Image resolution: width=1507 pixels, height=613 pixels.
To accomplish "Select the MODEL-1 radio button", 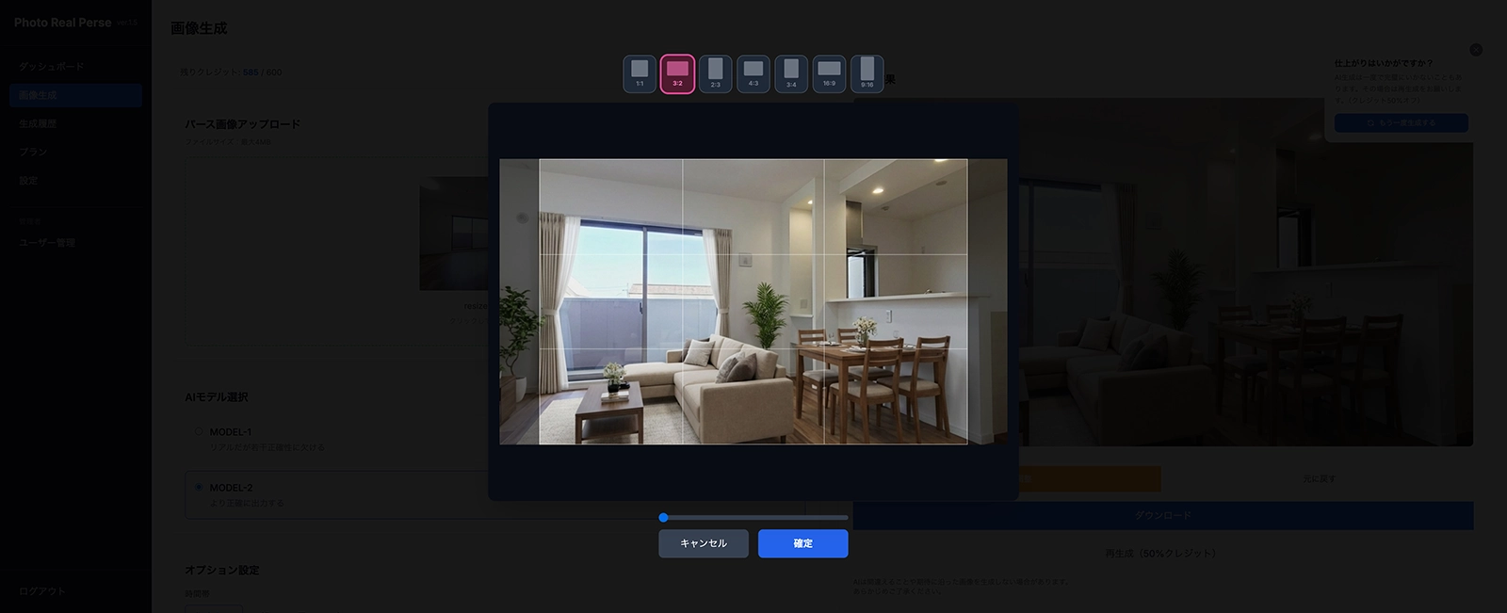I will pos(199,432).
